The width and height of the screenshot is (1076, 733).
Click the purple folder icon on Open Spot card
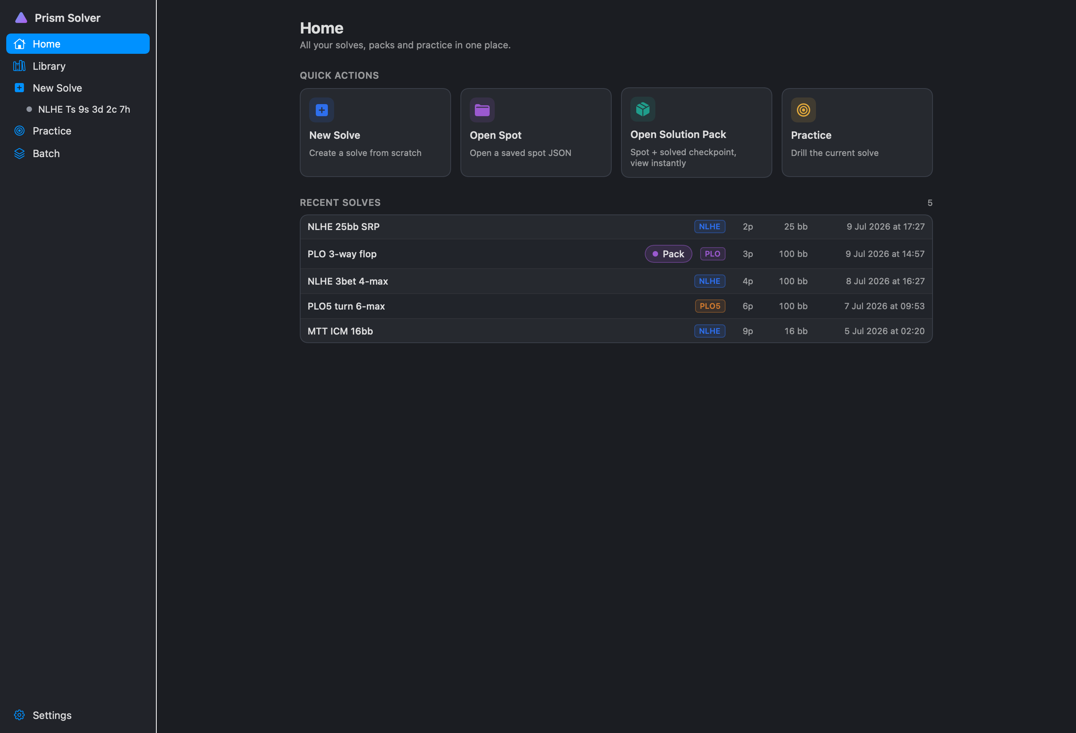pyautogui.click(x=482, y=110)
